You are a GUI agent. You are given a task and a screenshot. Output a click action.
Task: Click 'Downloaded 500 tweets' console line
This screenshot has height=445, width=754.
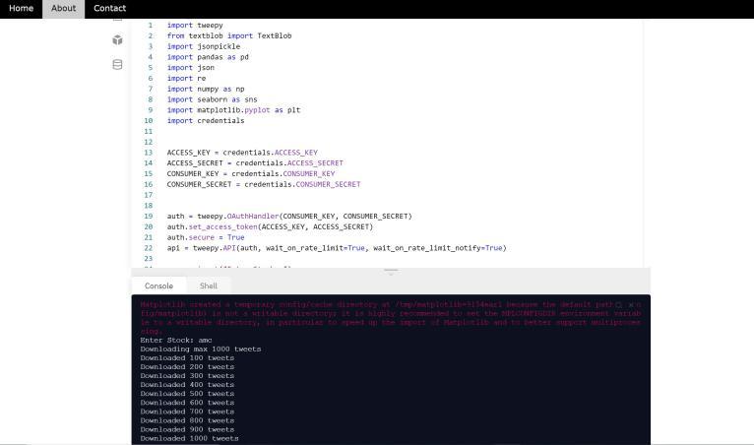click(x=187, y=394)
